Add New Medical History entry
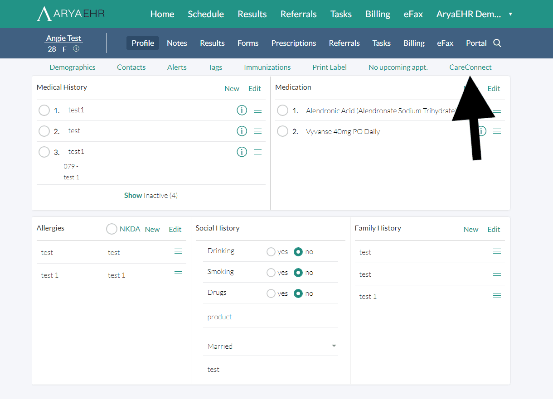Viewport: 553px width, 399px height. (232, 88)
